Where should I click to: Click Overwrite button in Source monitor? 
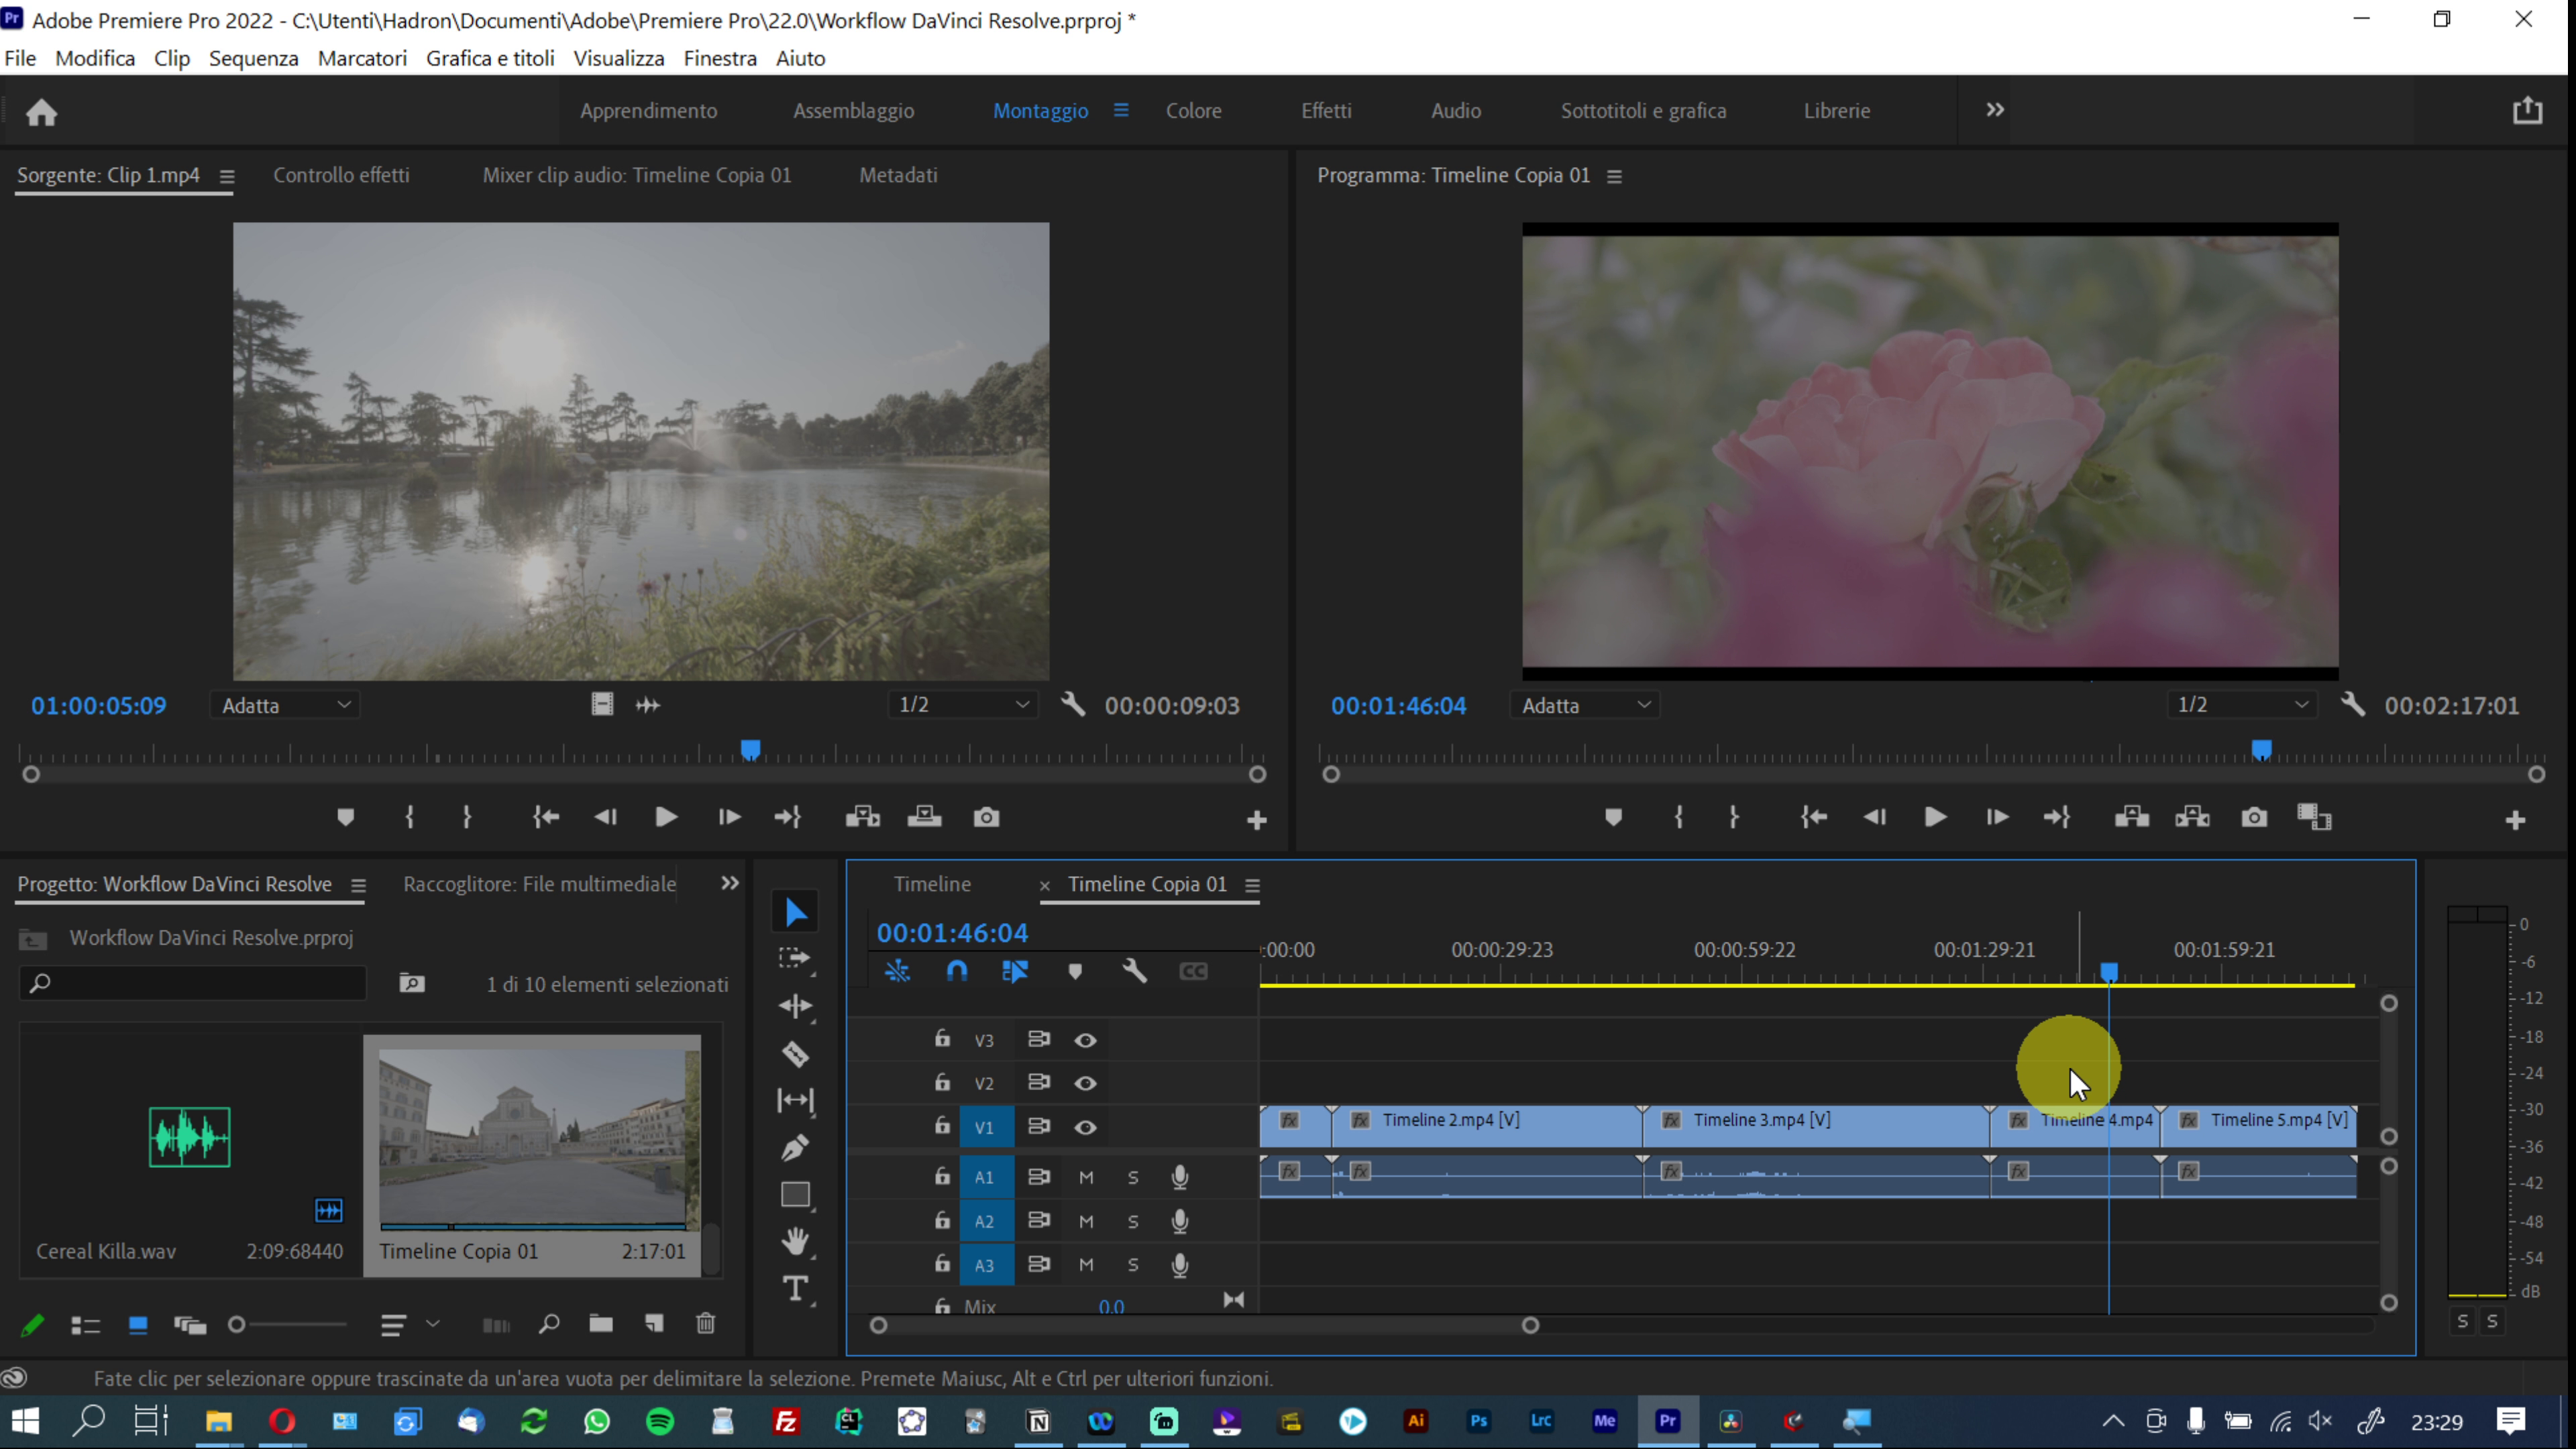click(x=924, y=818)
